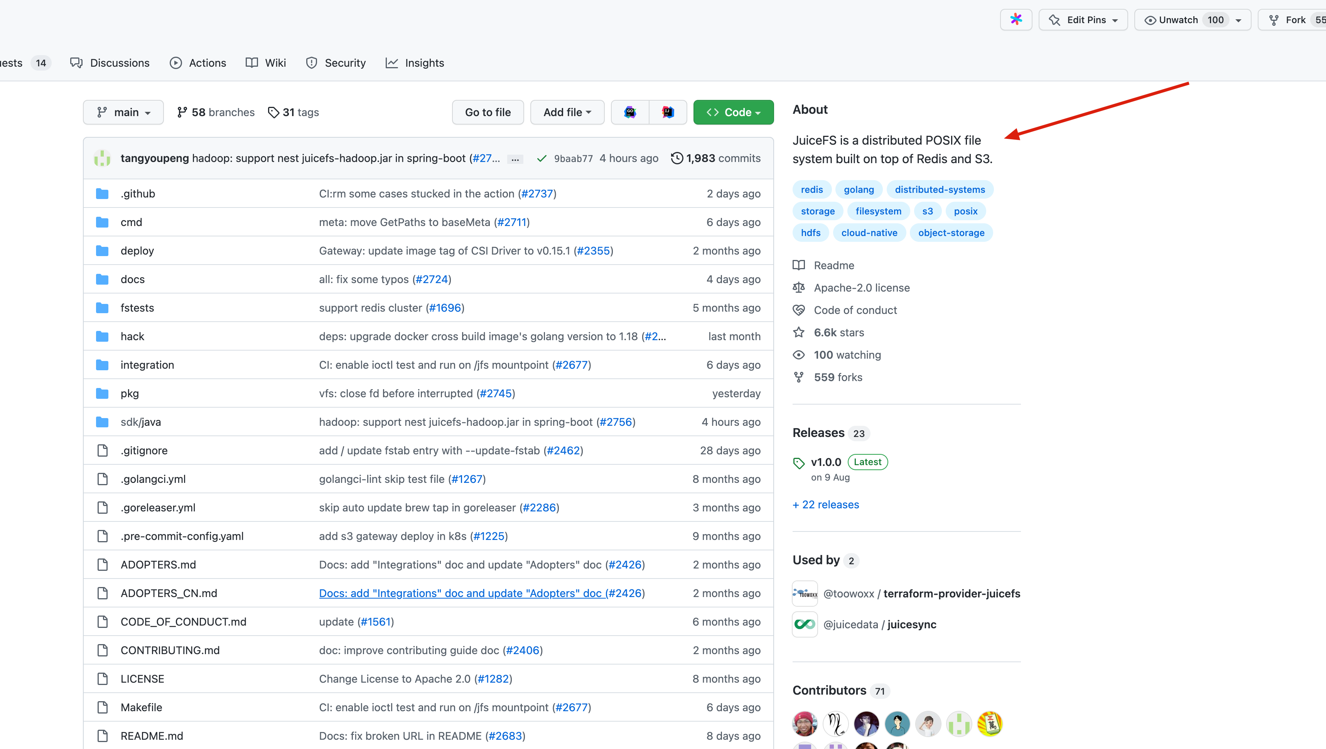Select the object-storage topic tag
The width and height of the screenshot is (1326, 749).
pos(951,233)
